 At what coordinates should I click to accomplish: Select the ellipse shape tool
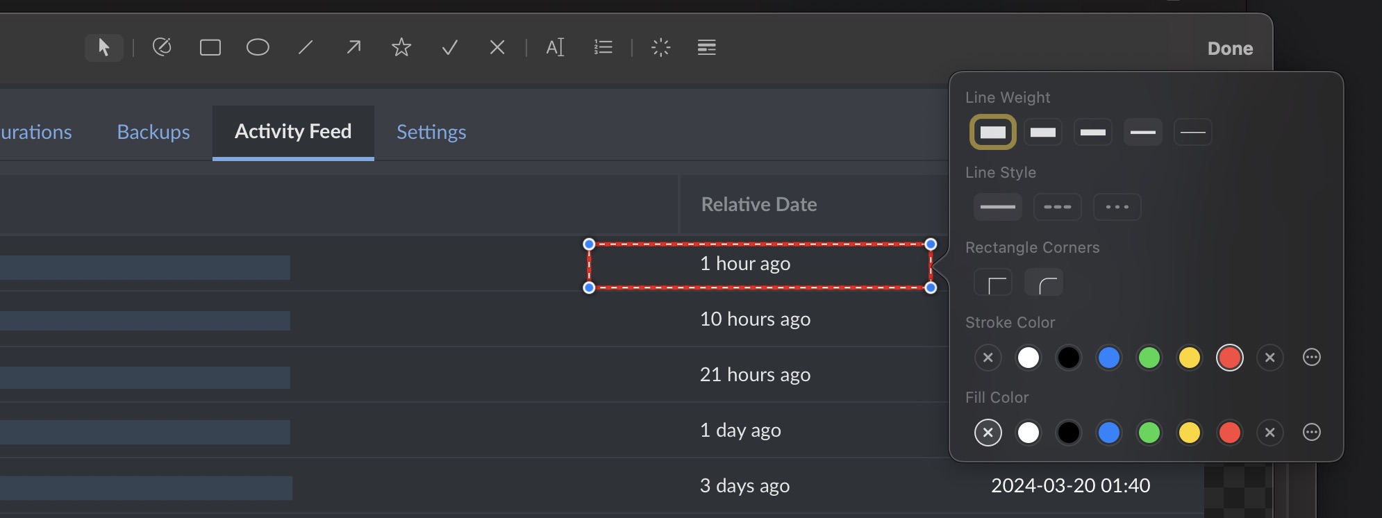click(x=258, y=47)
